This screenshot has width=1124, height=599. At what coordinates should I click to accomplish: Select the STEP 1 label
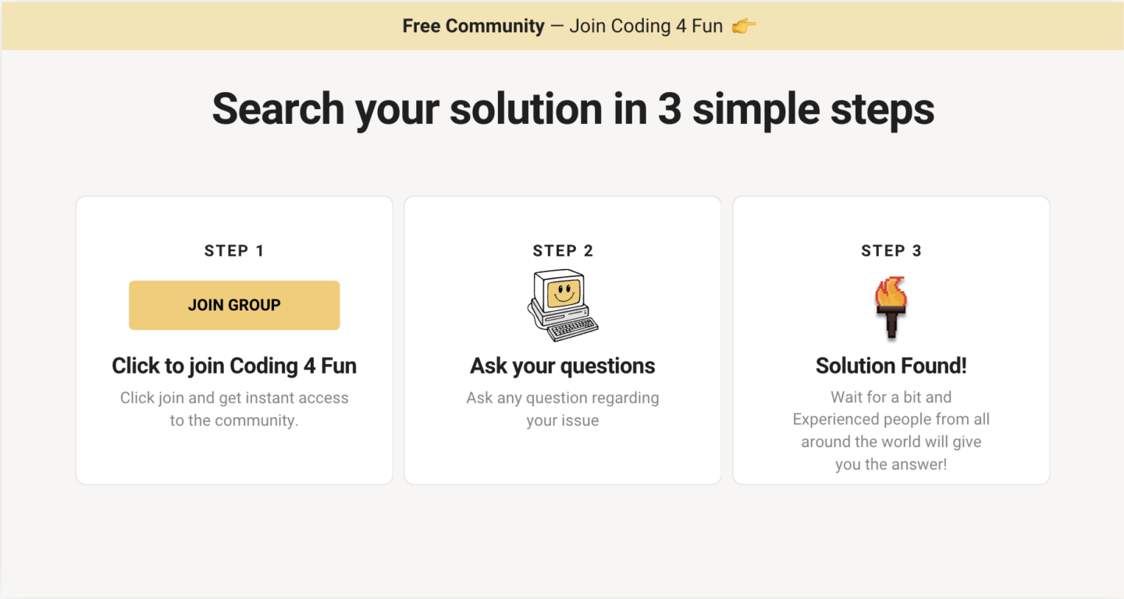tap(234, 250)
